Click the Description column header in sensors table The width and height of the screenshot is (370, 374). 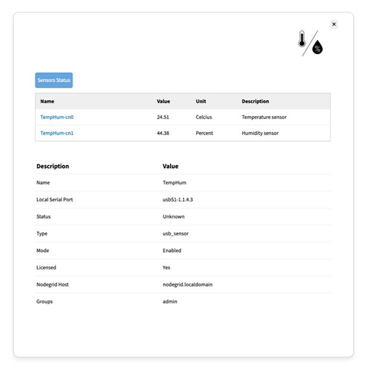click(x=255, y=101)
